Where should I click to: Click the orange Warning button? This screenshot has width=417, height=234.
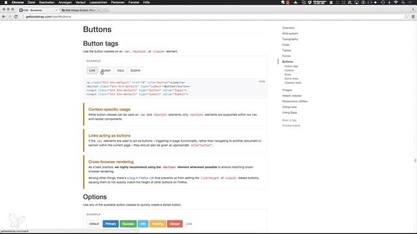[158, 224]
